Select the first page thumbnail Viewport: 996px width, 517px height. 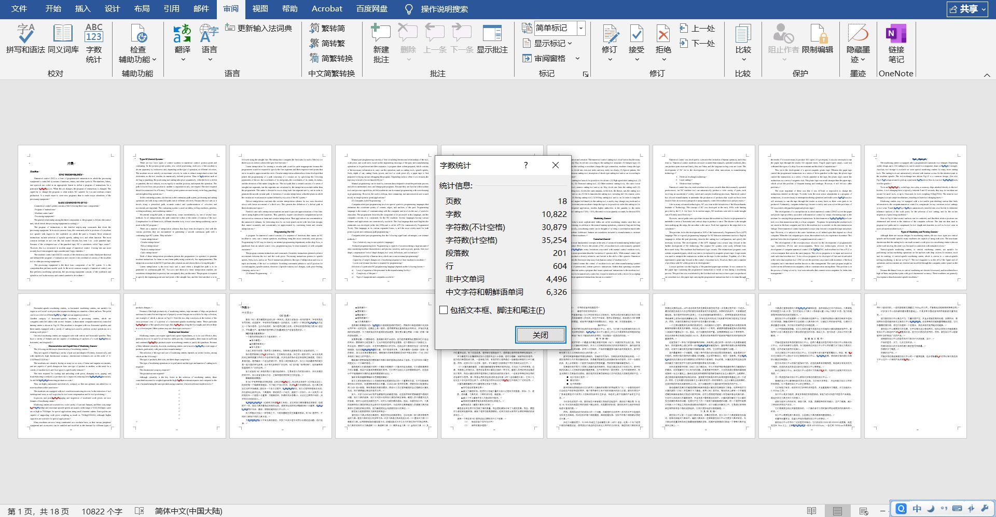click(69, 217)
